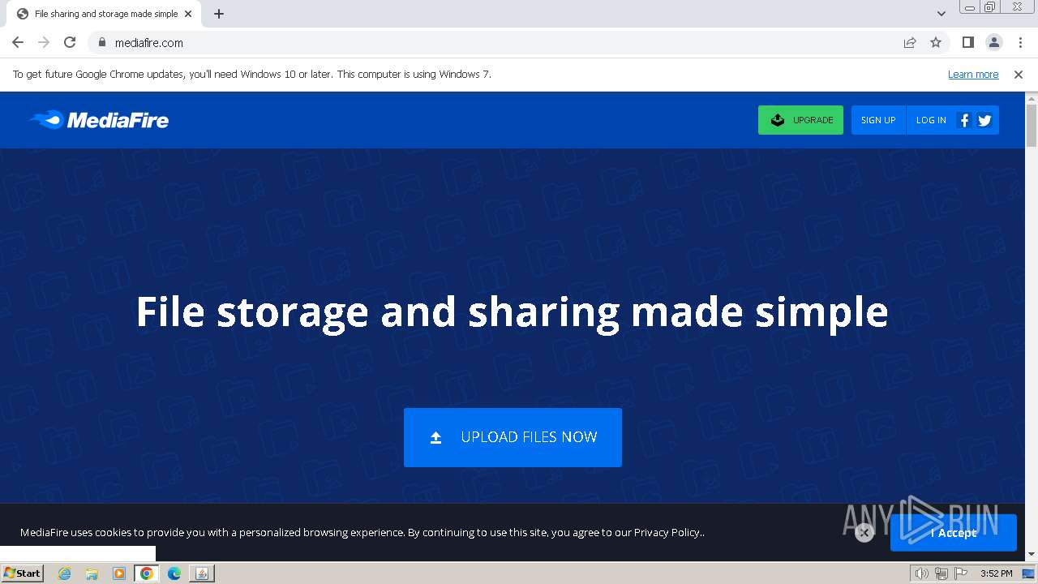Screen dimensions: 1038x584
Task: Expand the tab search dropdown arrow
Action: point(941,14)
